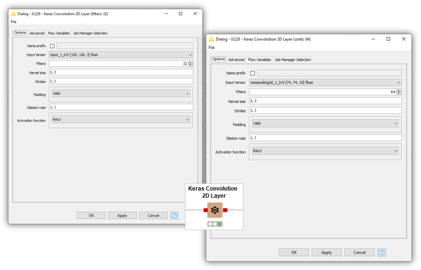This screenshot has width=421, height=270.
Task: Click warning triangle icon in the 0:228 dialog title
Action: pos(211,39)
